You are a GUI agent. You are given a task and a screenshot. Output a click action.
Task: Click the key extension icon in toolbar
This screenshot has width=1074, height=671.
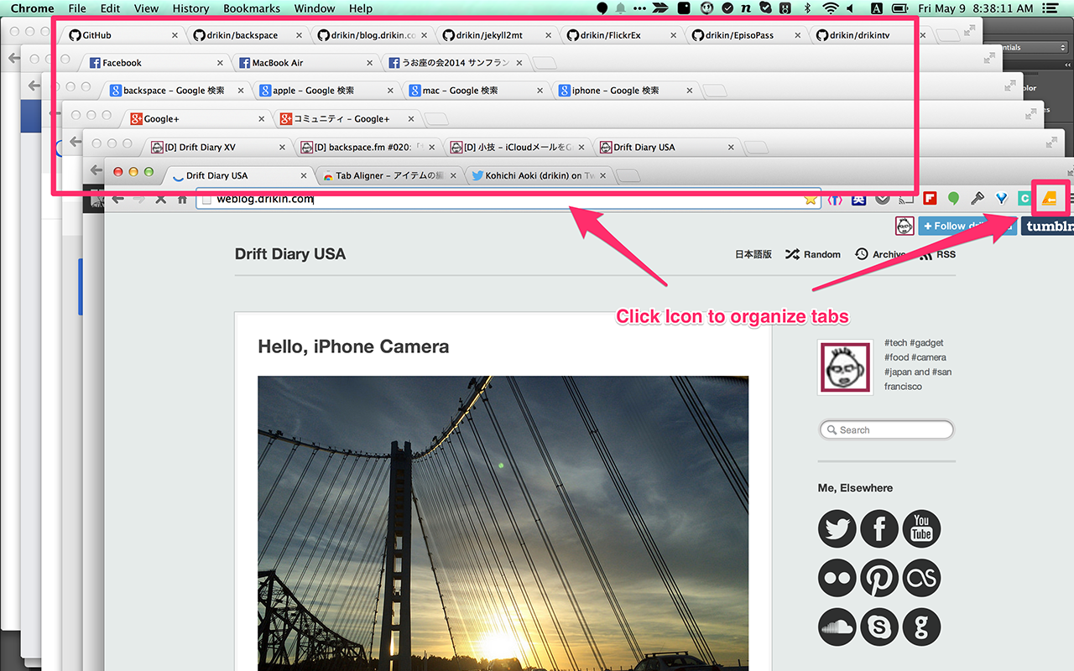pyautogui.click(x=978, y=199)
